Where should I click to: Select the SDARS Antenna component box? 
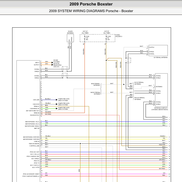click(x=70, y=38)
